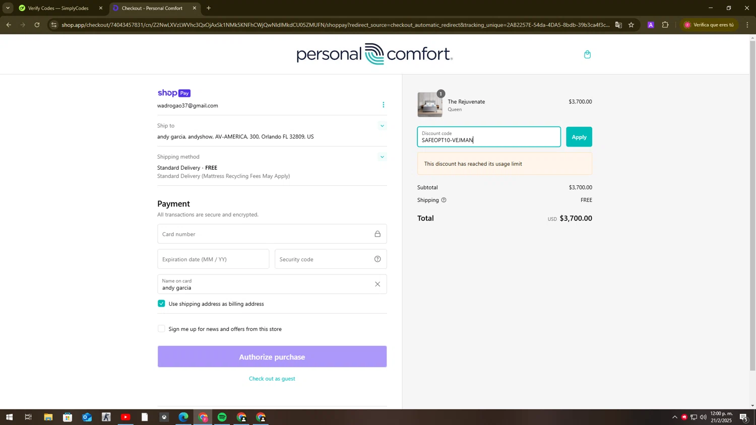
Task: Open Outlook from the taskbar
Action: click(87, 417)
